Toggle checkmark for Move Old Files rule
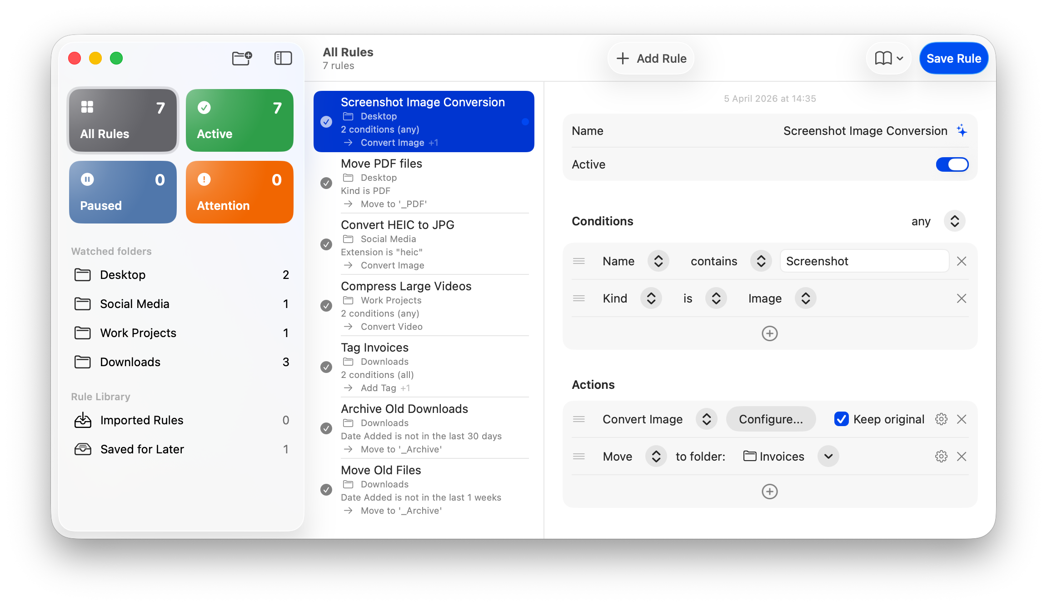1047x606 pixels. point(326,490)
